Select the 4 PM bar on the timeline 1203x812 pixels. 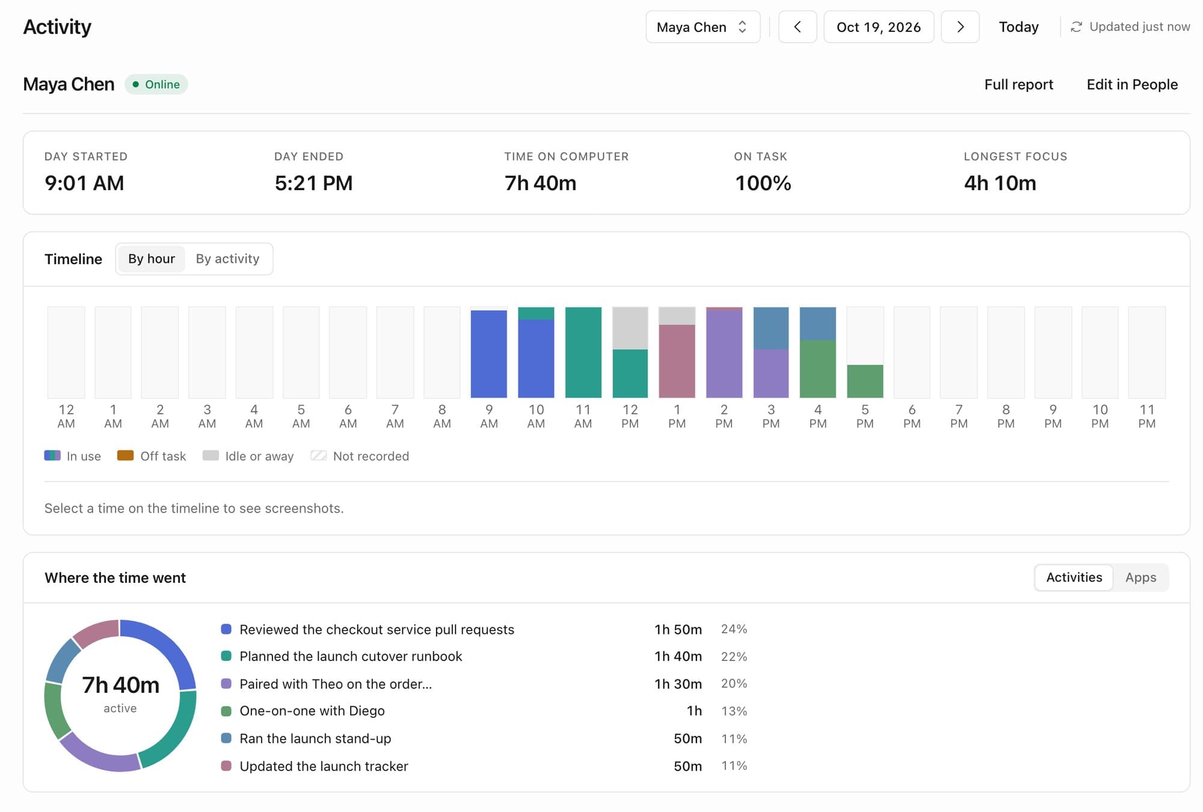pos(818,352)
